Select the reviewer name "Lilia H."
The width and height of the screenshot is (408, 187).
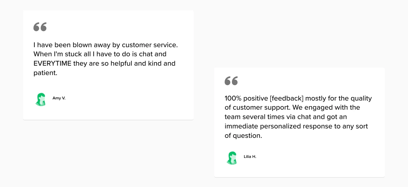pyautogui.click(x=250, y=157)
